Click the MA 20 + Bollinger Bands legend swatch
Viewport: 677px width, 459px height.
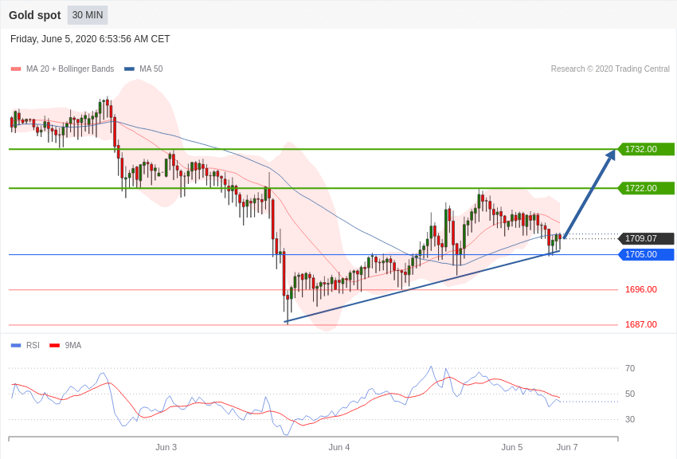point(16,69)
